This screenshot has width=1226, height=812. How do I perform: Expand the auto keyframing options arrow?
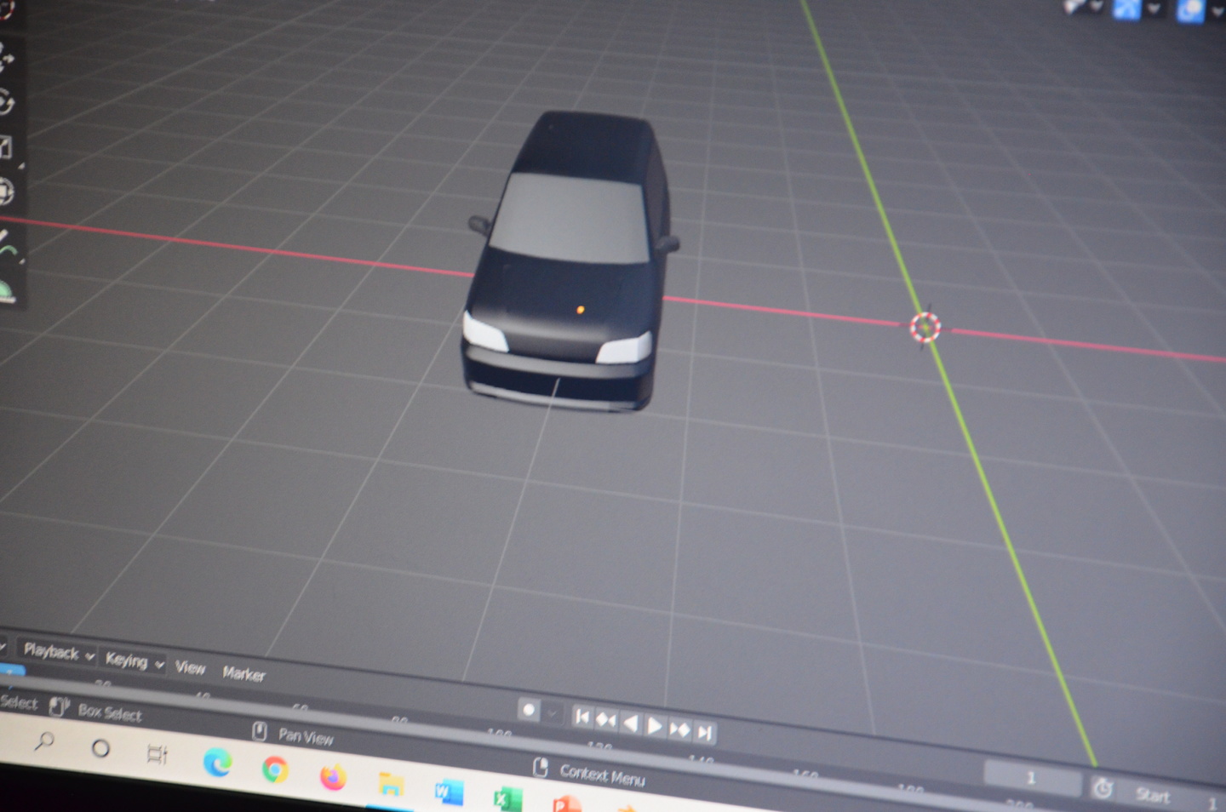tap(553, 712)
